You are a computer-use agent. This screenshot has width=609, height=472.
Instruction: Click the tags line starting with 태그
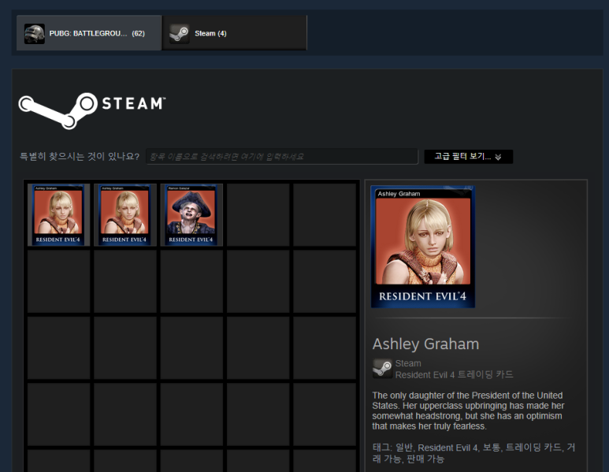[x=473, y=453]
